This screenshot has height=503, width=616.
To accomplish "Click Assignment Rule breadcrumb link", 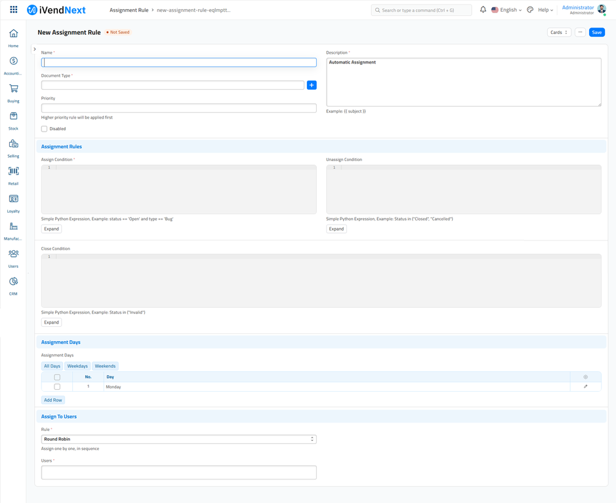I will point(129,10).
